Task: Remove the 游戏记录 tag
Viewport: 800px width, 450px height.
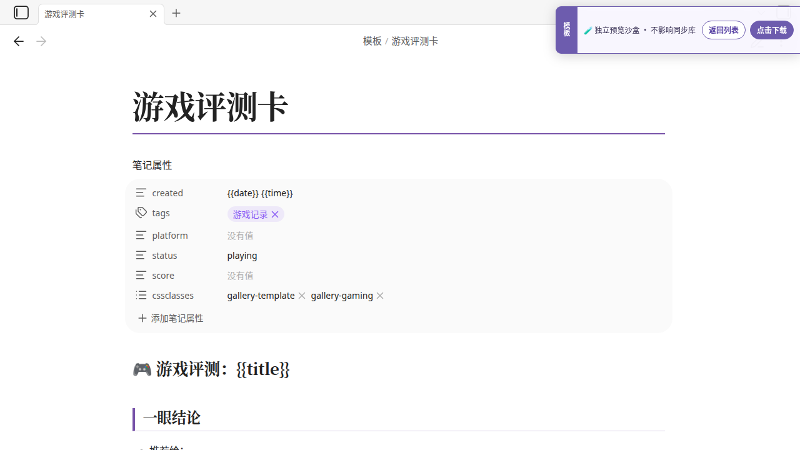Action: click(275, 214)
